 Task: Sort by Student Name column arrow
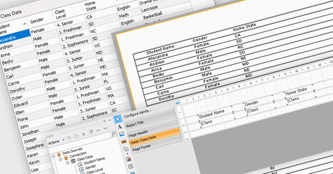(x=25, y=23)
